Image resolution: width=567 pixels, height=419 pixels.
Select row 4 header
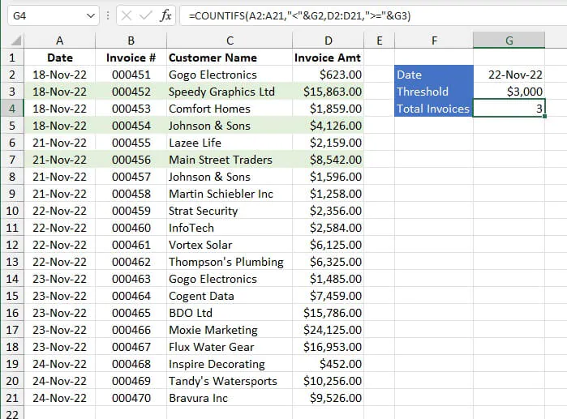(12, 109)
